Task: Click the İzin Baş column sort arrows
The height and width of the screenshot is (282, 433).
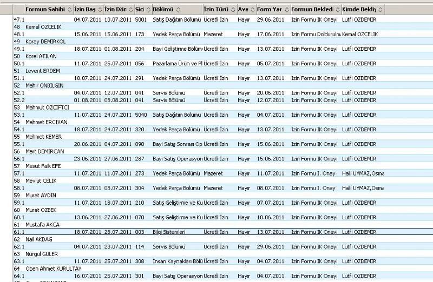Action: (100, 10)
